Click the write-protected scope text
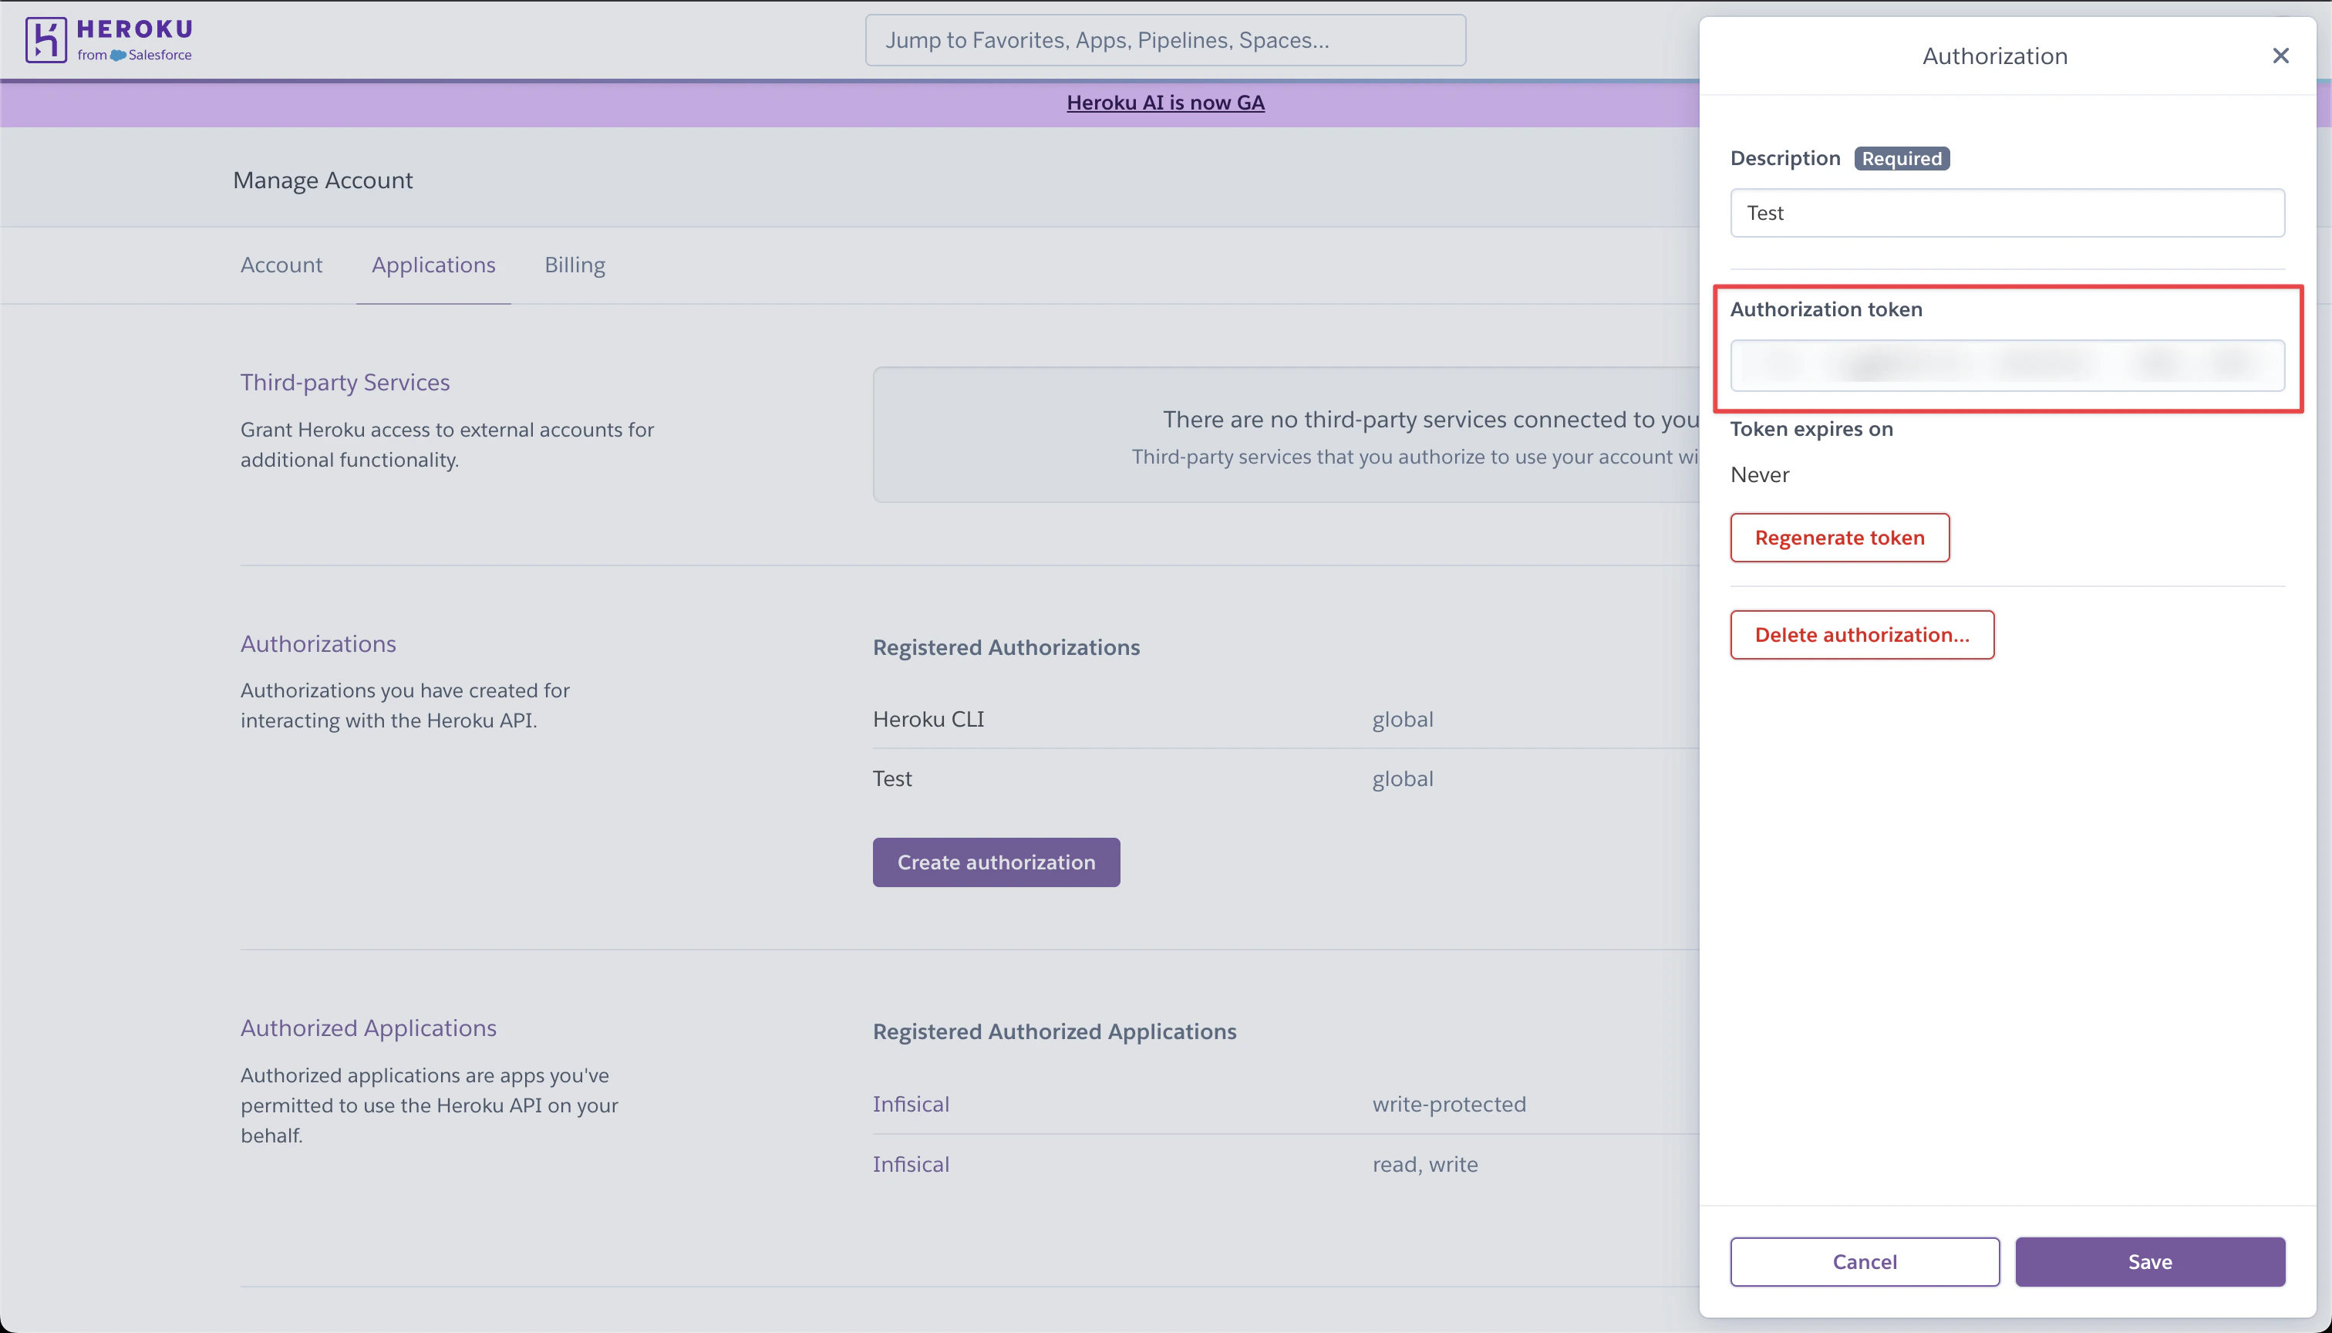Screen dimensions: 2332x1333 click(1449, 1104)
